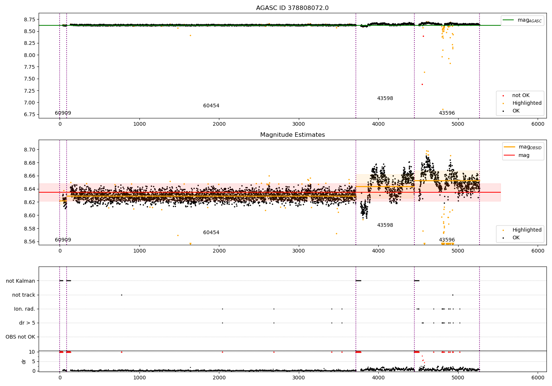Click the 3000 x-tick of the top panel
The width and height of the screenshot is (552, 386).
(298, 124)
